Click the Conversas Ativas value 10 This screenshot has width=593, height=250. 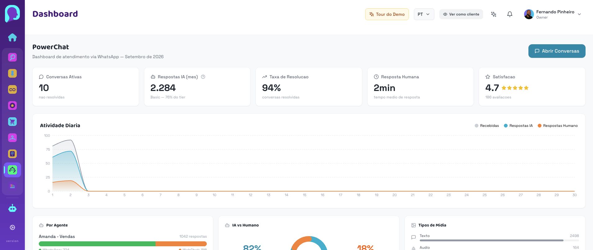coord(44,88)
